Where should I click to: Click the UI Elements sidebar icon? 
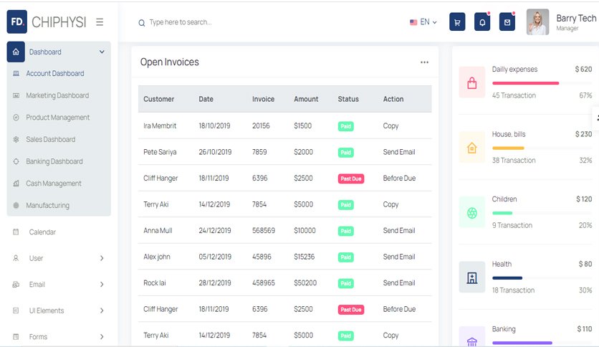click(x=16, y=310)
